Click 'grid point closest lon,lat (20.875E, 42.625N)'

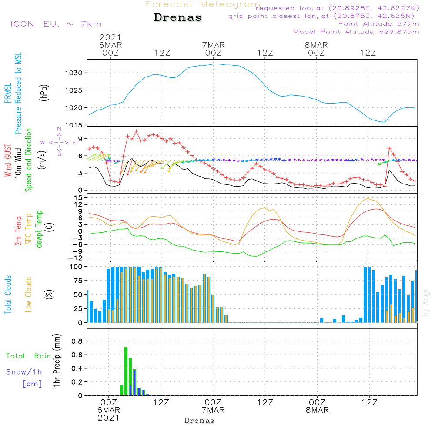click(321, 16)
